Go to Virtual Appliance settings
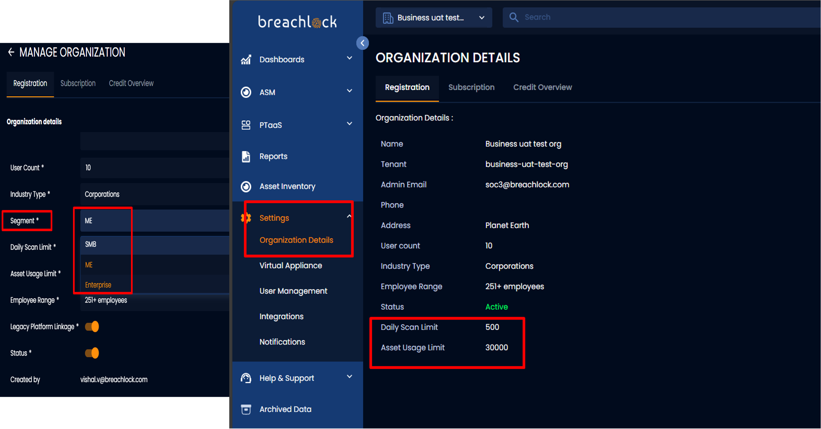 point(291,266)
